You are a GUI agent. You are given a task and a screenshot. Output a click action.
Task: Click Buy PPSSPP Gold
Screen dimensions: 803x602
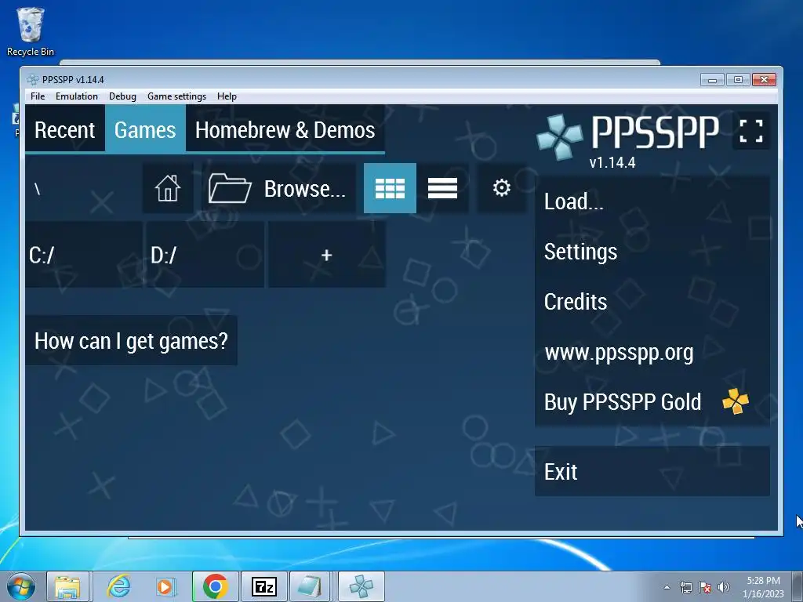652,402
